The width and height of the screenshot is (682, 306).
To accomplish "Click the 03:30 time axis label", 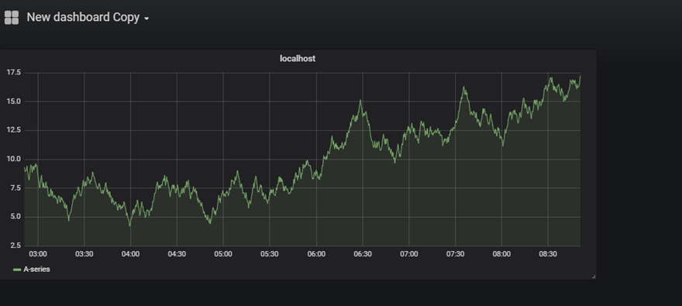I will [84, 254].
